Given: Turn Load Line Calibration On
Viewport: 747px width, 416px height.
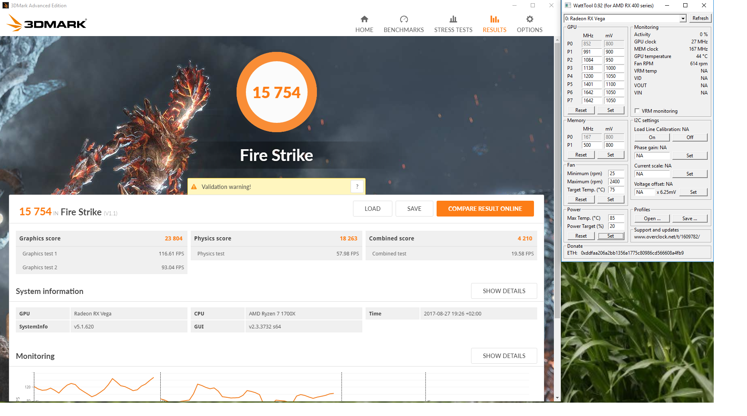Looking at the screenshot, I should point(652,137).
